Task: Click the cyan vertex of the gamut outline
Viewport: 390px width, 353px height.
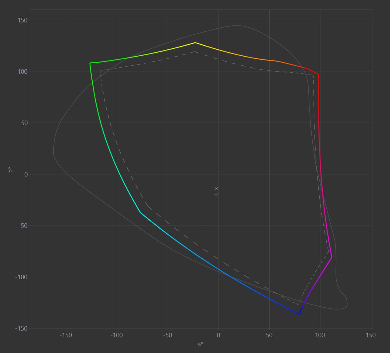Action: (x=140, y=212)
